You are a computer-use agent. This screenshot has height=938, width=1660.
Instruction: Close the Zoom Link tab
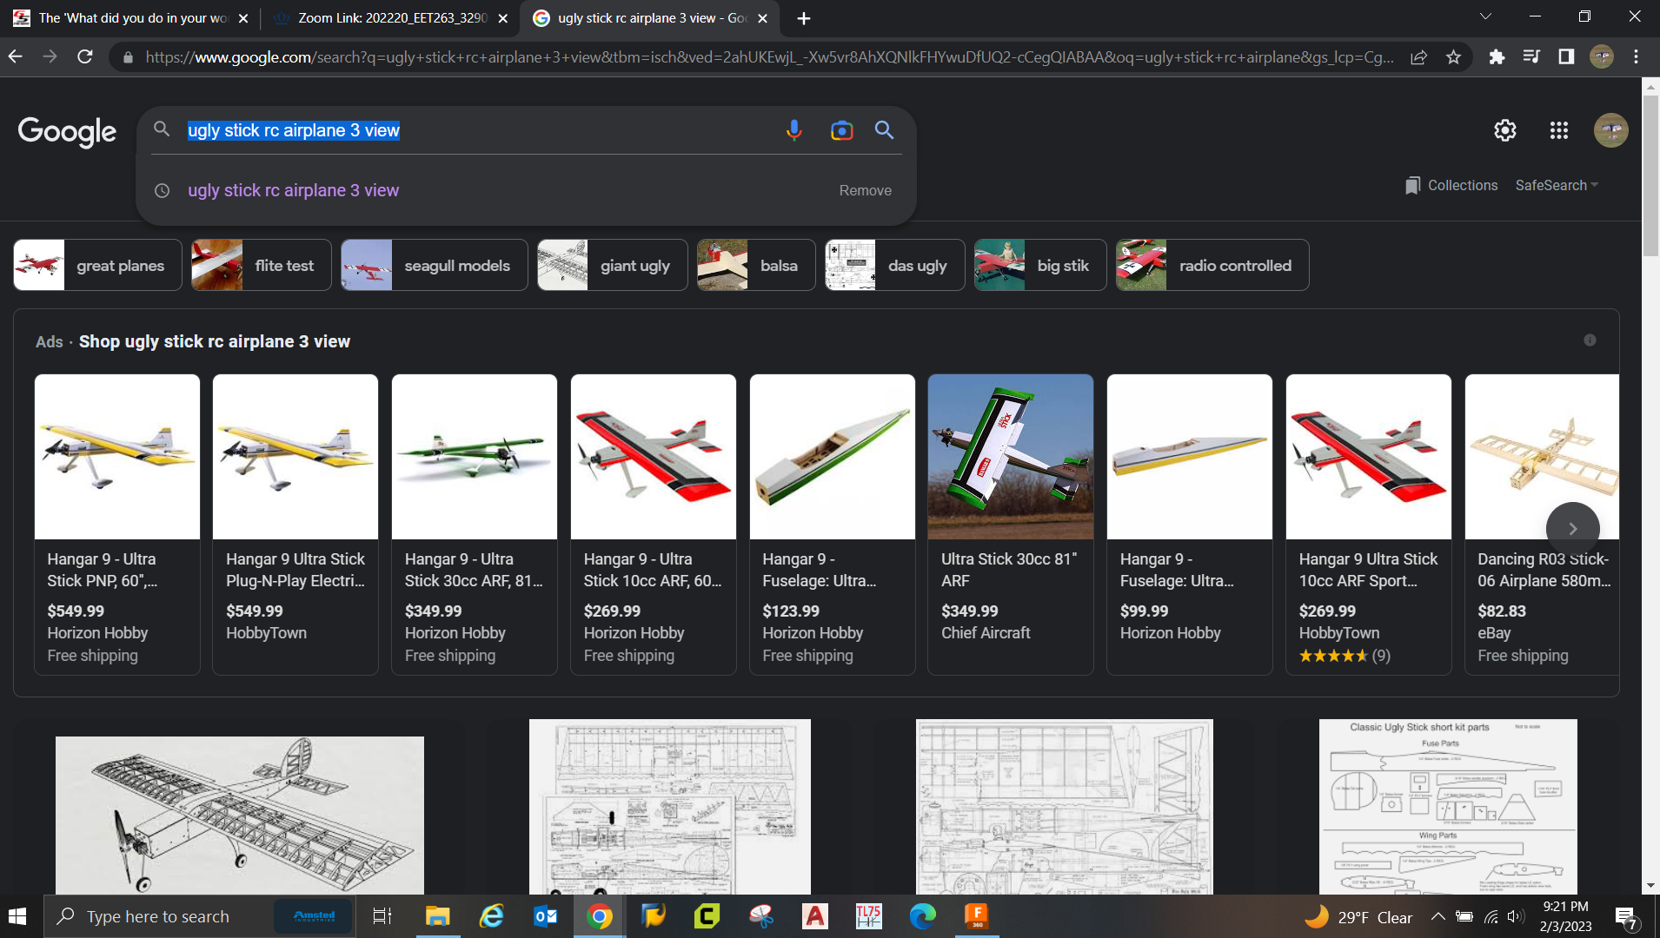tap(502, 18)
